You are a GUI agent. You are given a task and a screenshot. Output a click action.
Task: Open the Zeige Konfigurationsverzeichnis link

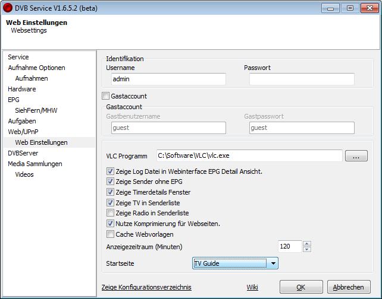(x=146, y=287)
